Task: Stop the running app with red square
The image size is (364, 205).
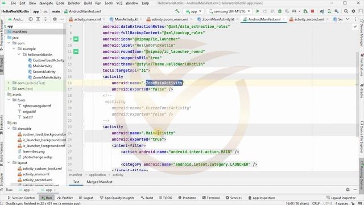Action: point(312,11)
